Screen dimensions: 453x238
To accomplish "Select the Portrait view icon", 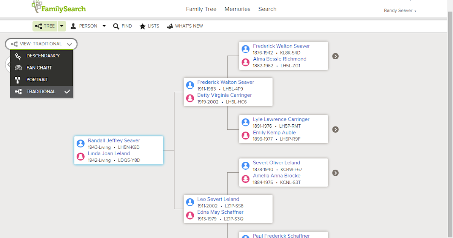I will pos(18,79).
